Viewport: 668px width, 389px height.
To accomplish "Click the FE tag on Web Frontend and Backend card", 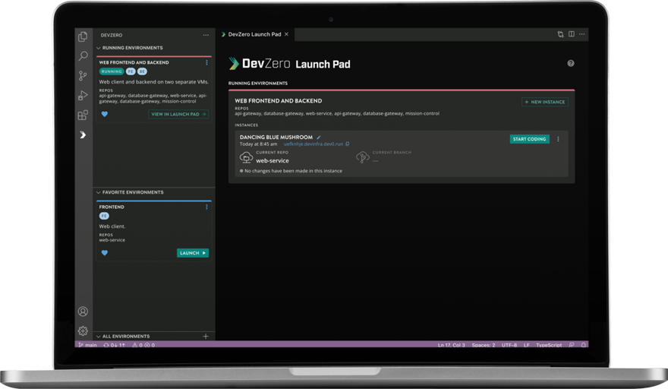I will [x=131, y=71].
